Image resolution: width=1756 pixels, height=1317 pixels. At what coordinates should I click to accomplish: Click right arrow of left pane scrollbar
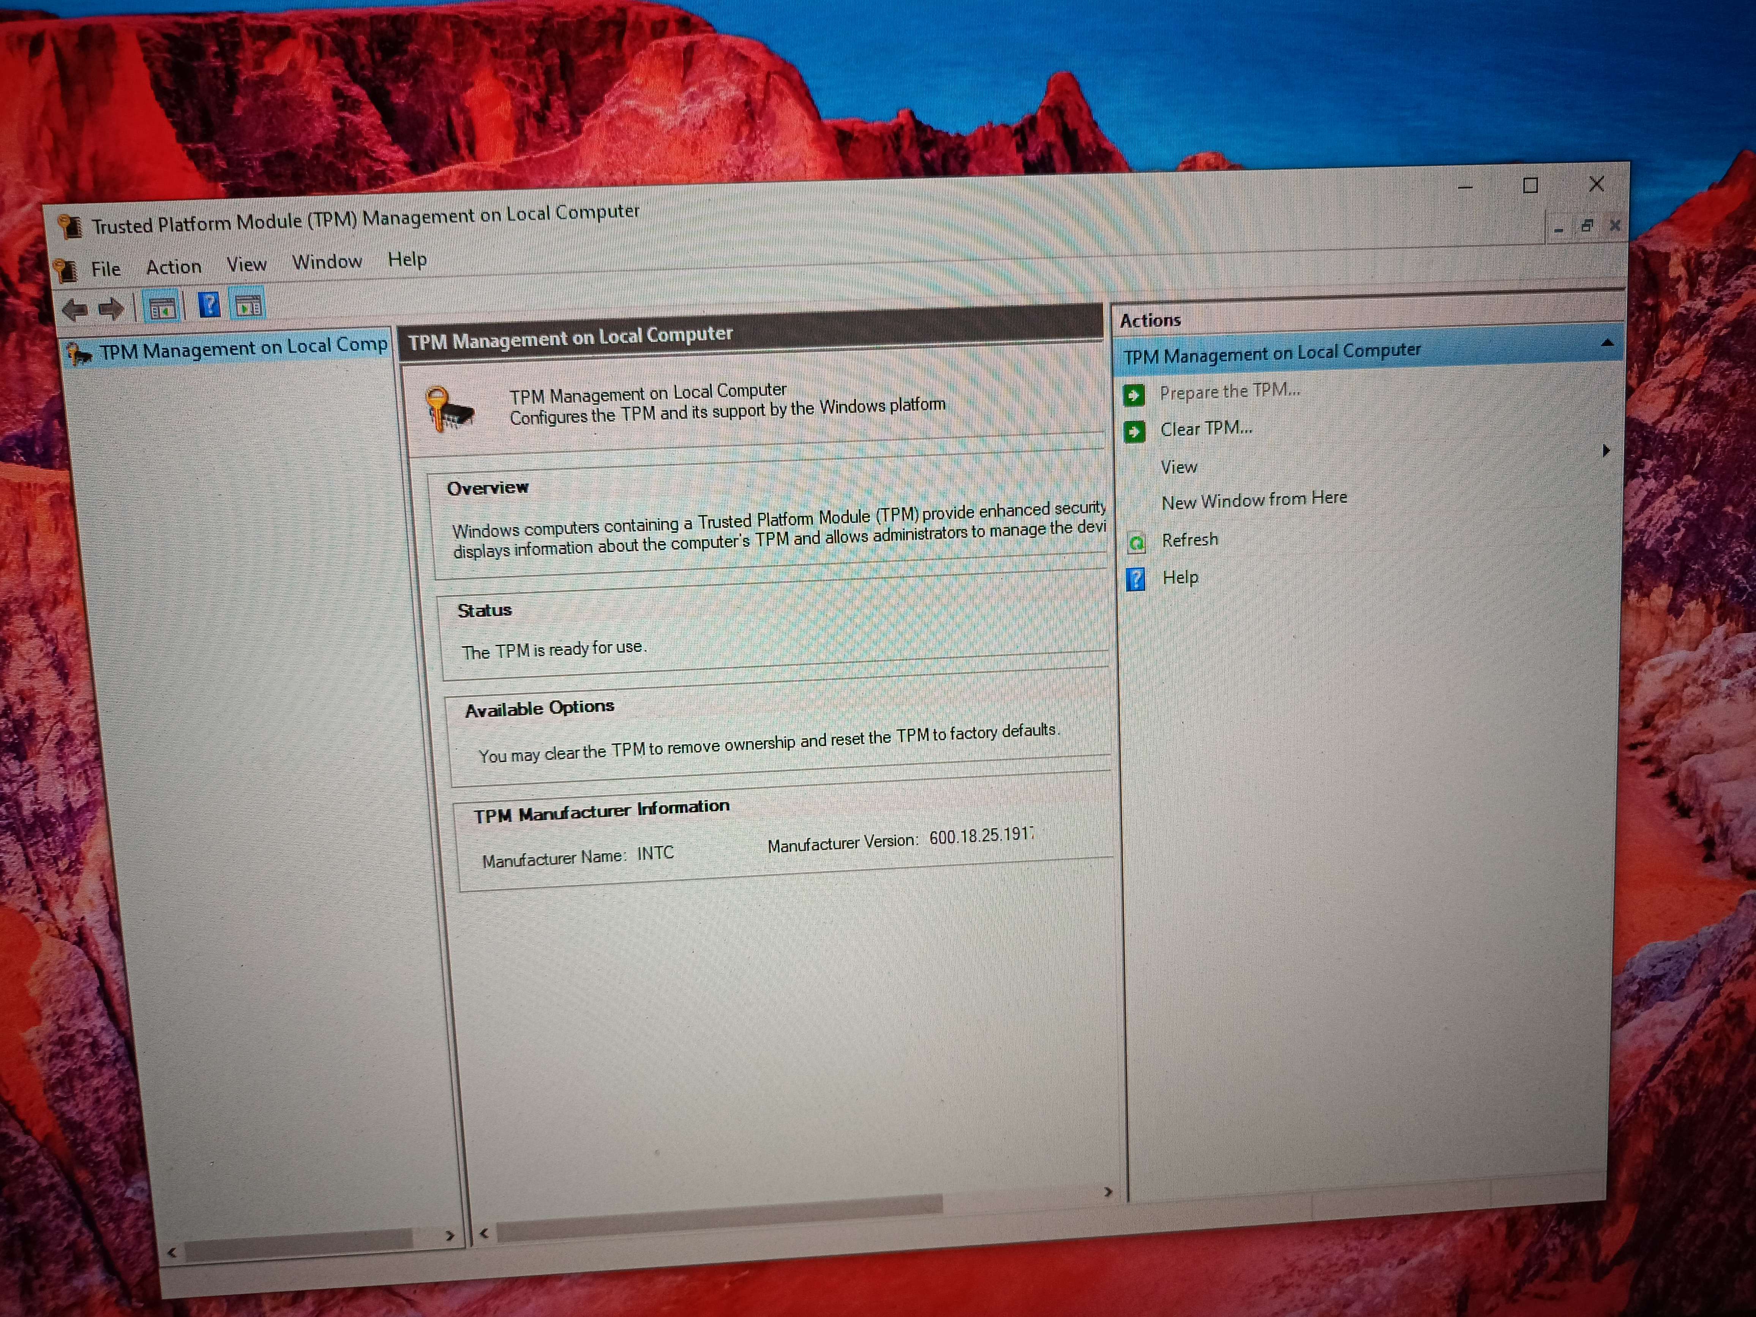pos(450,1235)
